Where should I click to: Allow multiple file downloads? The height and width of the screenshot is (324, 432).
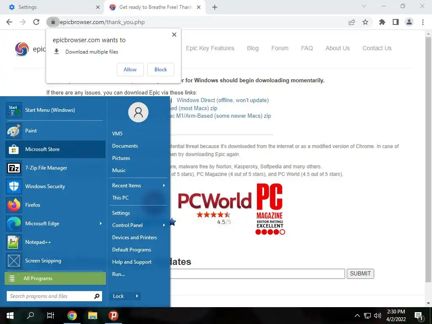coord(130,70)
